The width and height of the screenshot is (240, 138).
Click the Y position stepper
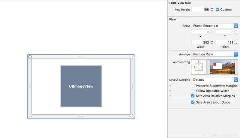(237, 32)
